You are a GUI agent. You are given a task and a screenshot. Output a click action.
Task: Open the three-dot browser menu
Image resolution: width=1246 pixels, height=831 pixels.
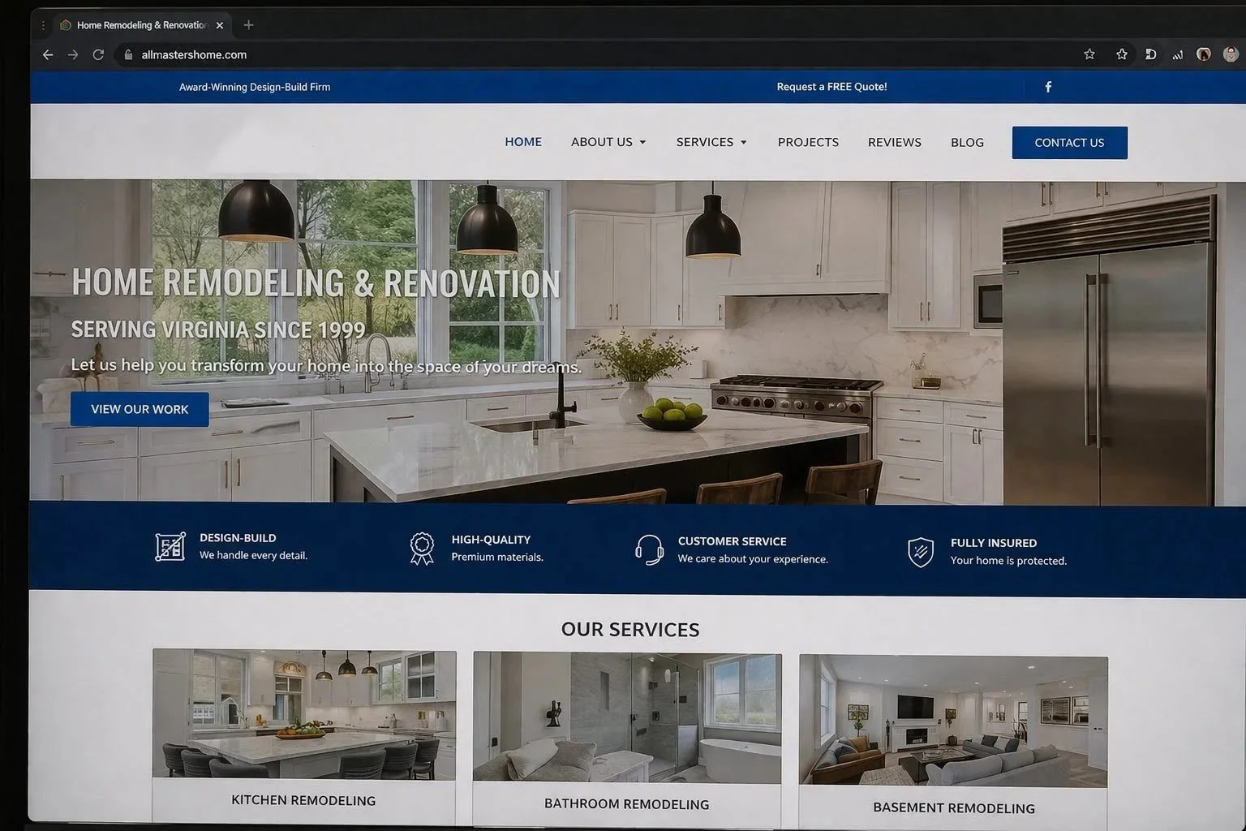click(x=42, y=24)
